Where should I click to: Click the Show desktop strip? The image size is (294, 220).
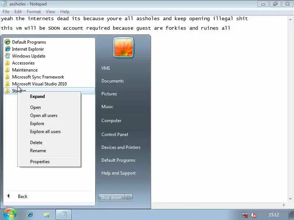291,214
